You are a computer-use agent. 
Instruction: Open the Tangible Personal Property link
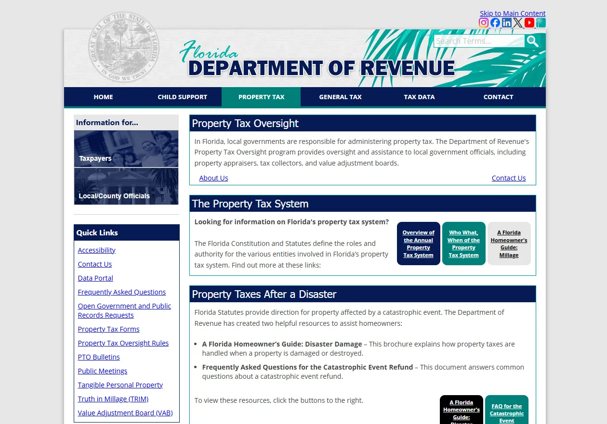click(x=120, y=385)
